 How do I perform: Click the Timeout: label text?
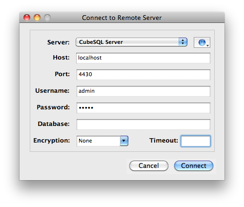click(163, 141)
